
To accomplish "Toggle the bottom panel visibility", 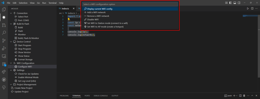I will (x=235, y=3).
